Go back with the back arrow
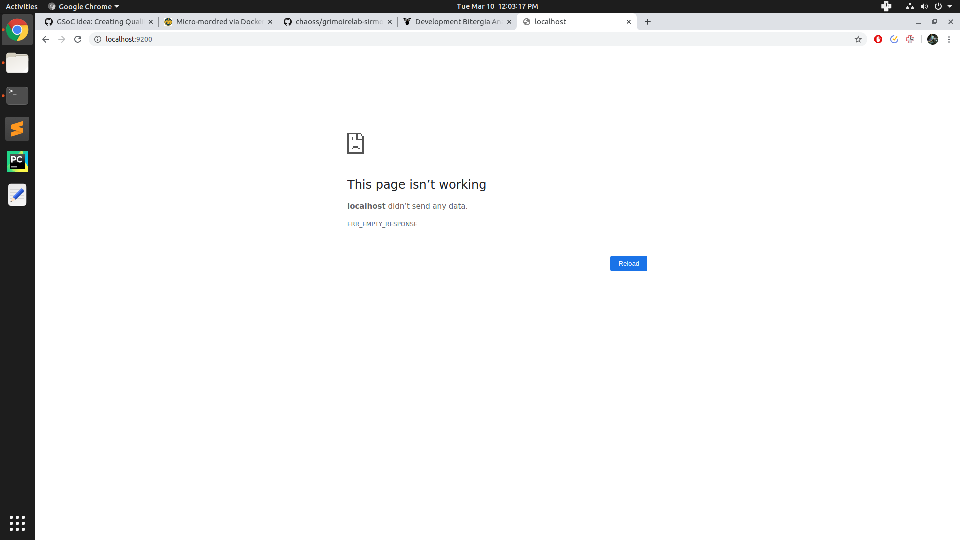 46,39
